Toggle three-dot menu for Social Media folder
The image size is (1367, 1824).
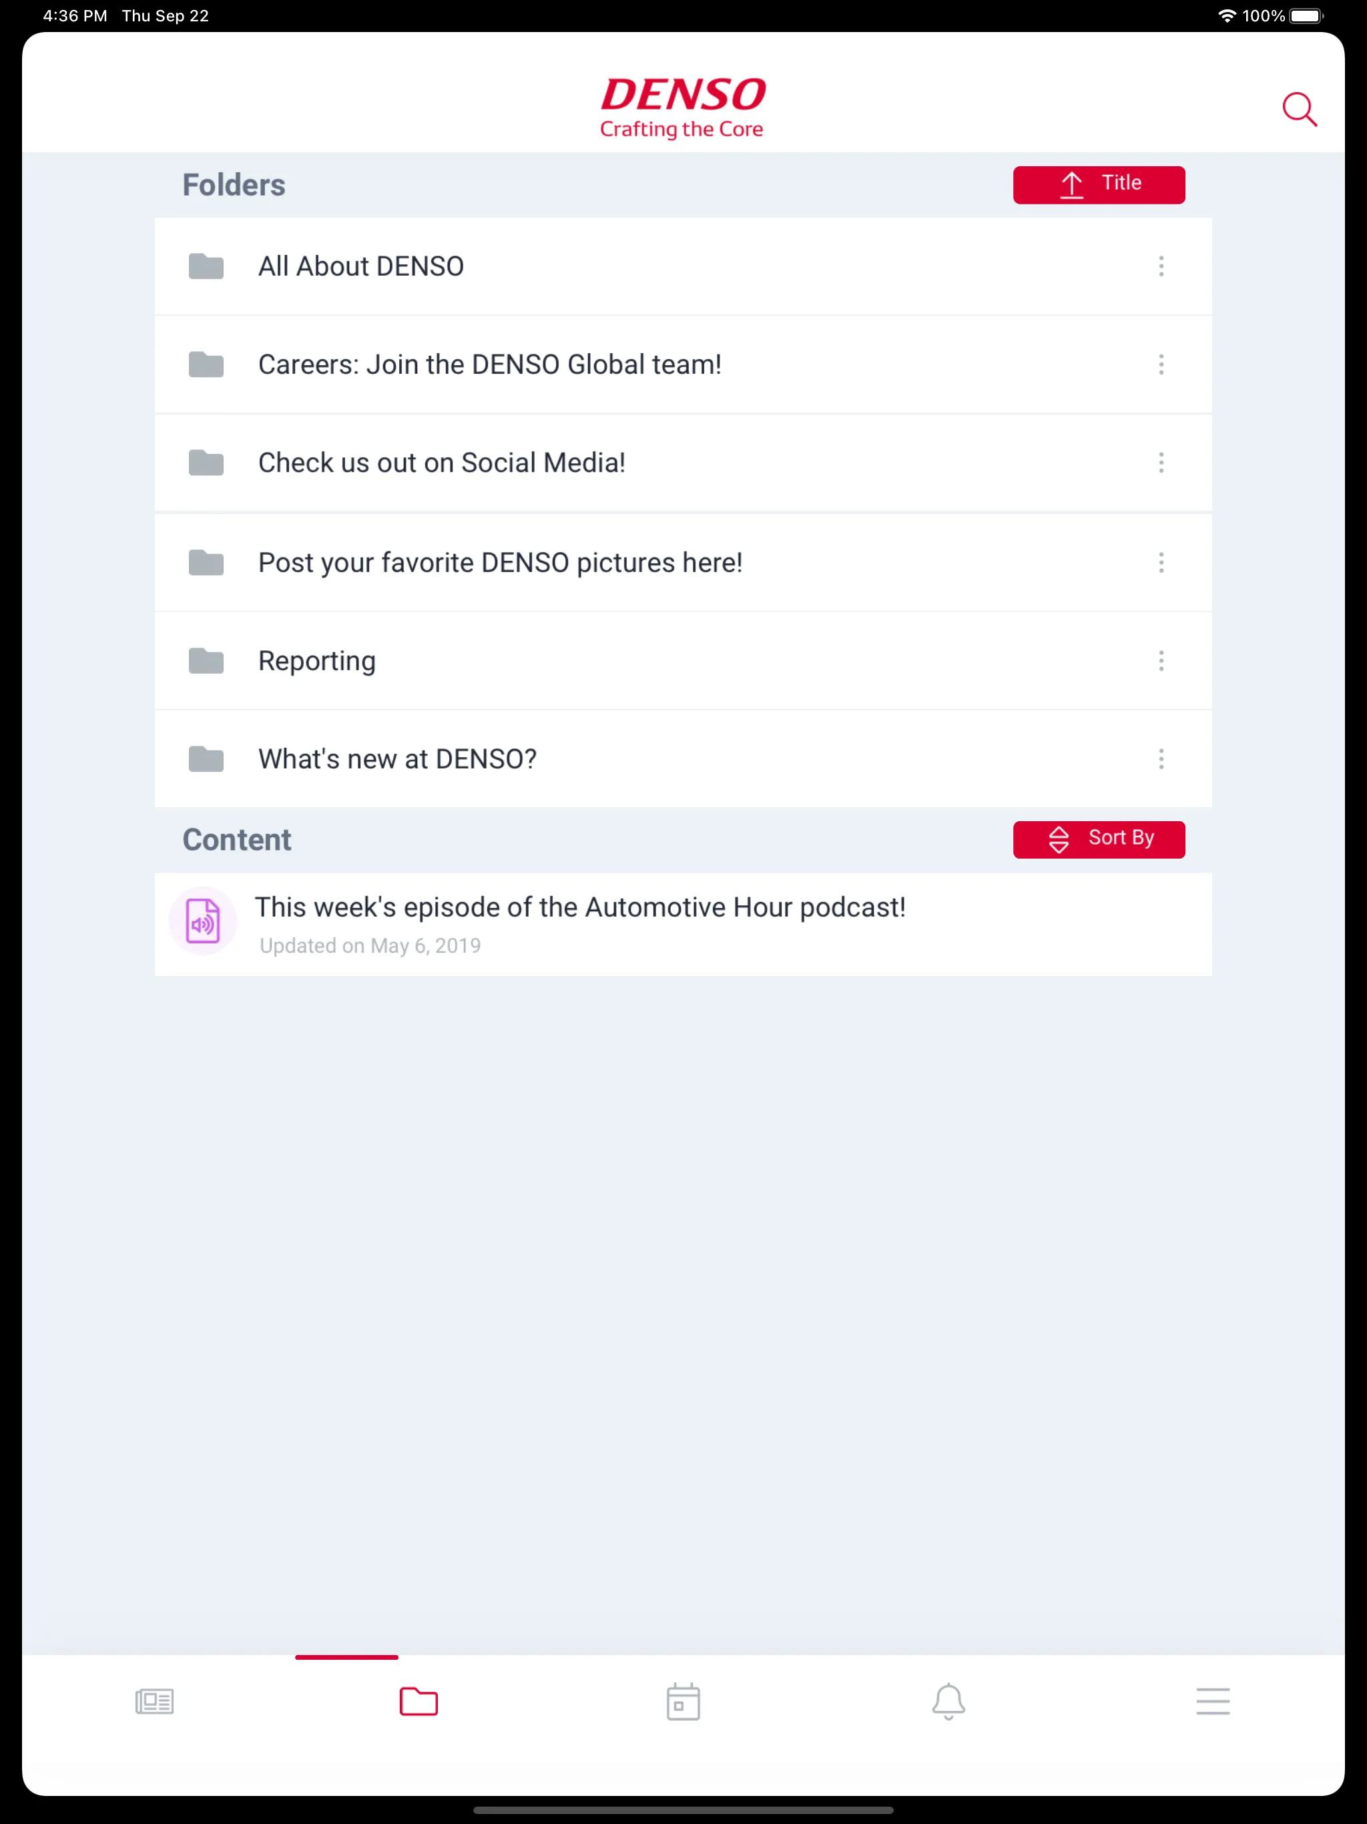[1161, 463]
